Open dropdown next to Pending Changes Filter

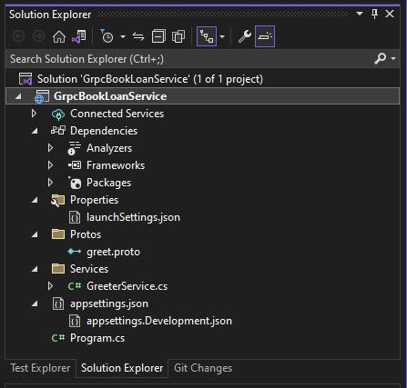pos(123,36)
